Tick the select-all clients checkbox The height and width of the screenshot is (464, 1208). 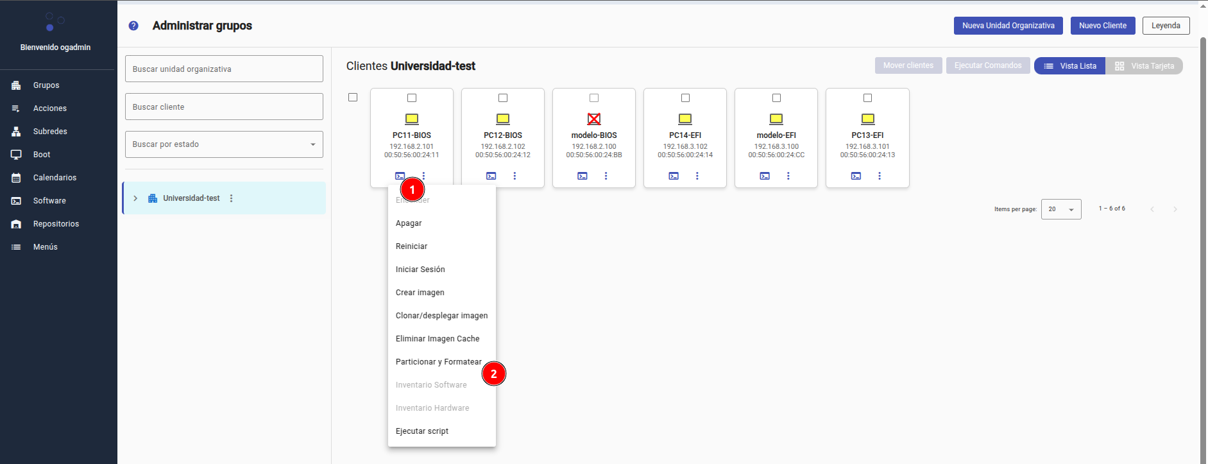click(353, 98)
